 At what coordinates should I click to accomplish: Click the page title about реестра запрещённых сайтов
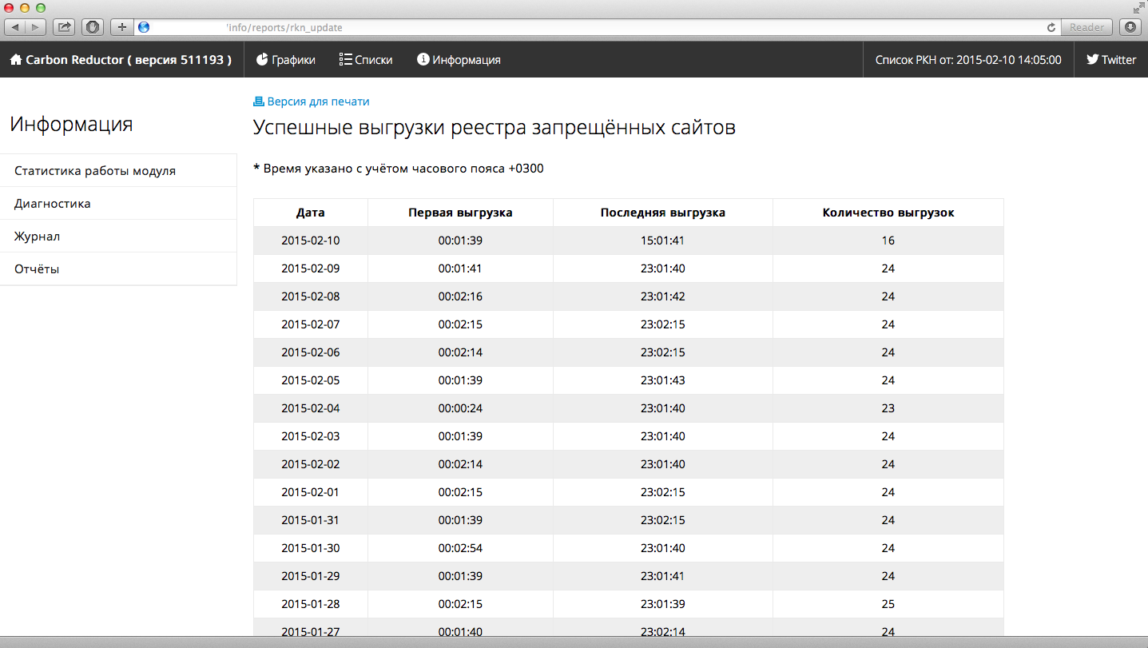click(495, 128)
